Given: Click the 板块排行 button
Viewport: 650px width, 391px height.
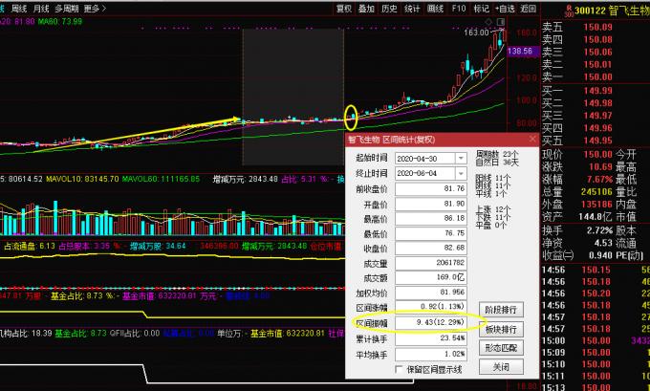Looking at the screenshot, I should [501, 329].
